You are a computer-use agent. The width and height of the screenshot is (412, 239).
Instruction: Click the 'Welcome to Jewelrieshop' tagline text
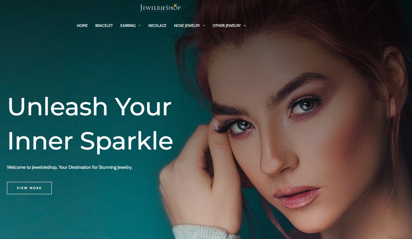point(70,167)
